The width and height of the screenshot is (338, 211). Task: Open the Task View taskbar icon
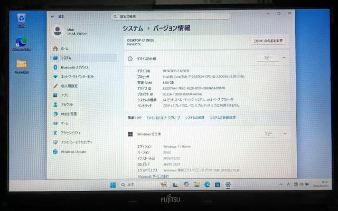pyautogui.click(x=175, y=185)
